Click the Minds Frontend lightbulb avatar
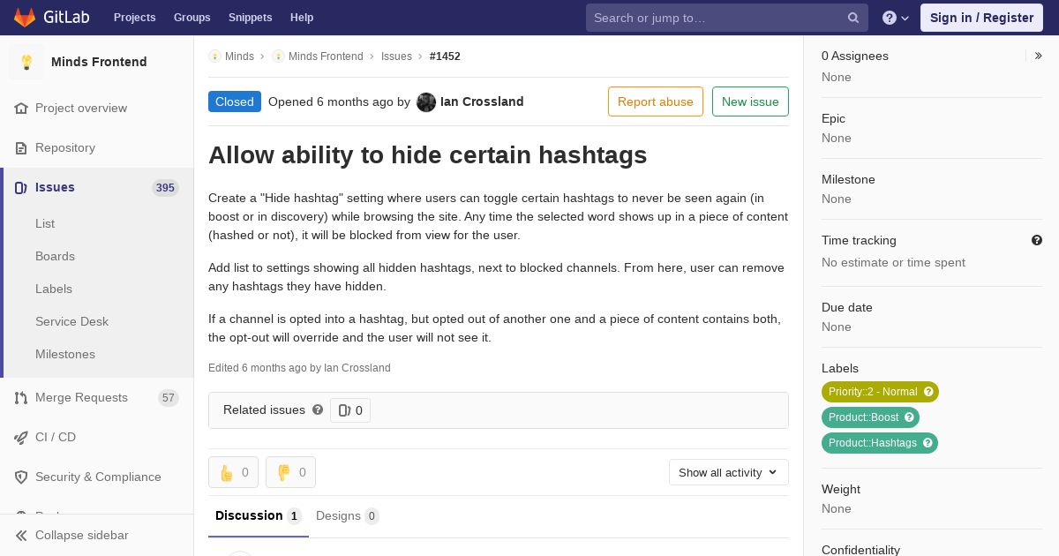 point(26,62)
